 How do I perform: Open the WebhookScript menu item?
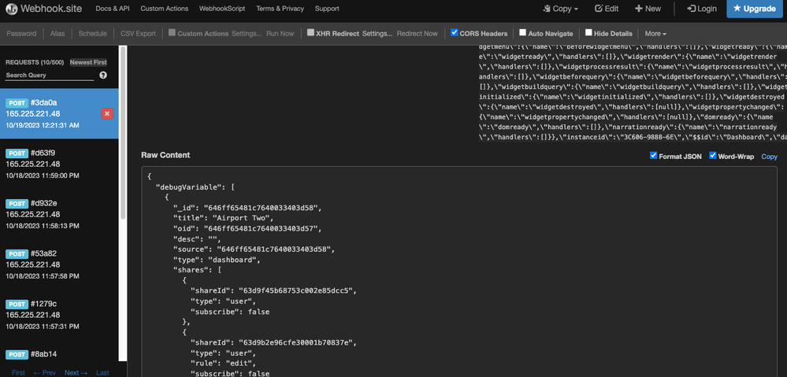point(224,9)
